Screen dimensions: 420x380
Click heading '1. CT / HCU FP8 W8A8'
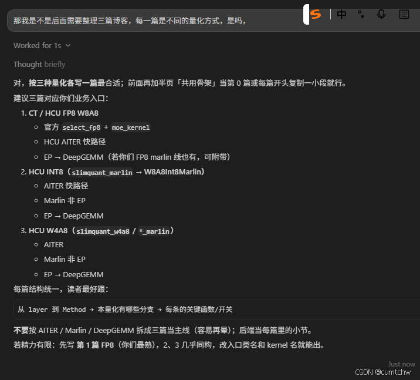pyautogui.click(x=60, y=113)
